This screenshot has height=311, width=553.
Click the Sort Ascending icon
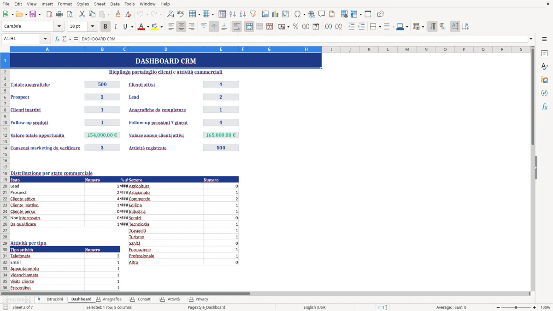tap(232, 14)
